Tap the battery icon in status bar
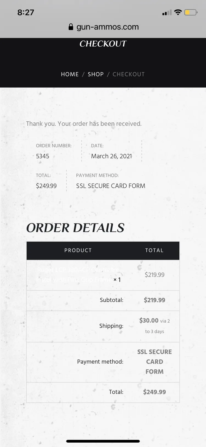206x447 pixels. pos(191,12)
